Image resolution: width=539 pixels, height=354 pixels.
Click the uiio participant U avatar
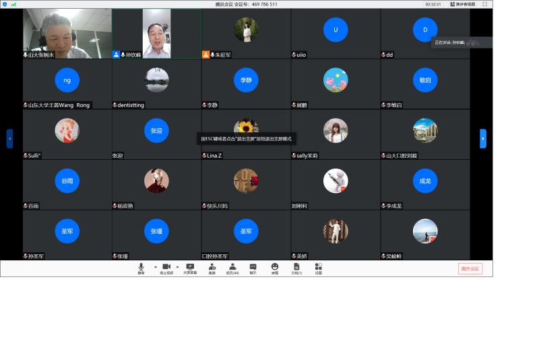pyautogui.click(x=336, y=30)
